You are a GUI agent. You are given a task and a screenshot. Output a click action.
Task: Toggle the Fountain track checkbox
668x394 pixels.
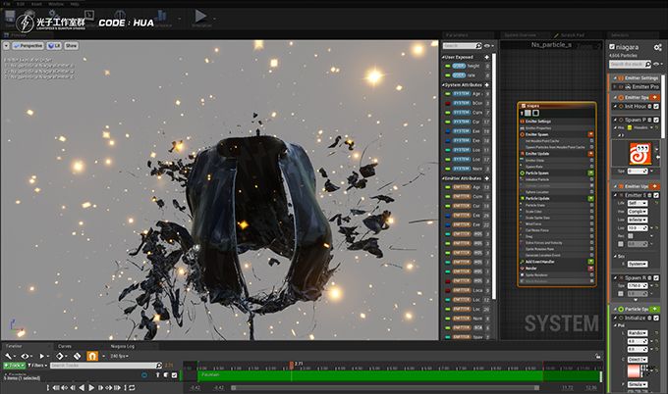[x=174, y=375]
